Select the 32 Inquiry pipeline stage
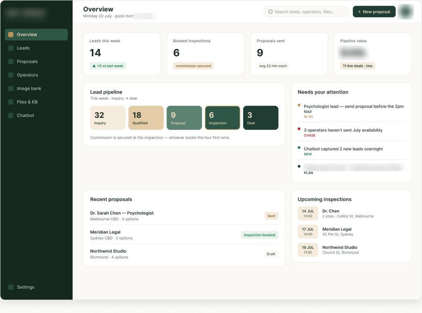422x313 pixels. 108,118
